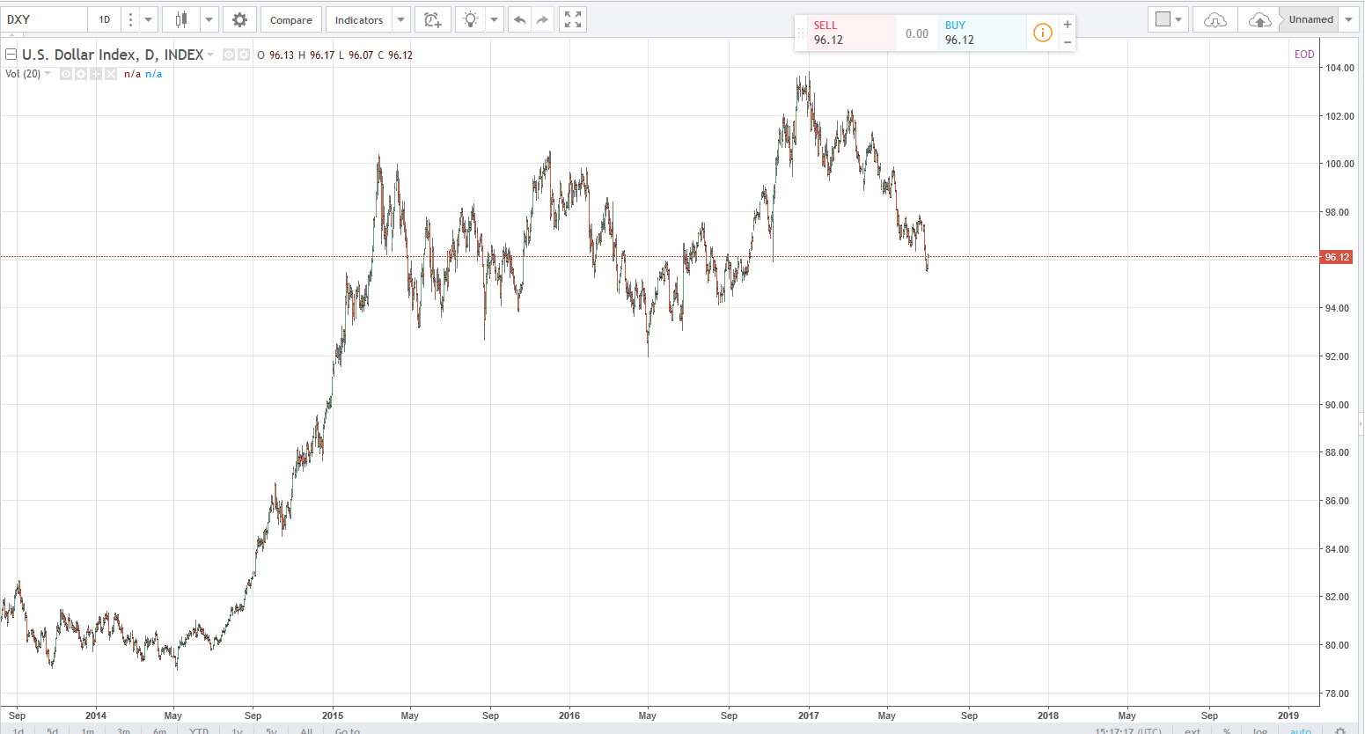Click the SELL 96.12 button
1365x734 pixels.
click(851, 33)
